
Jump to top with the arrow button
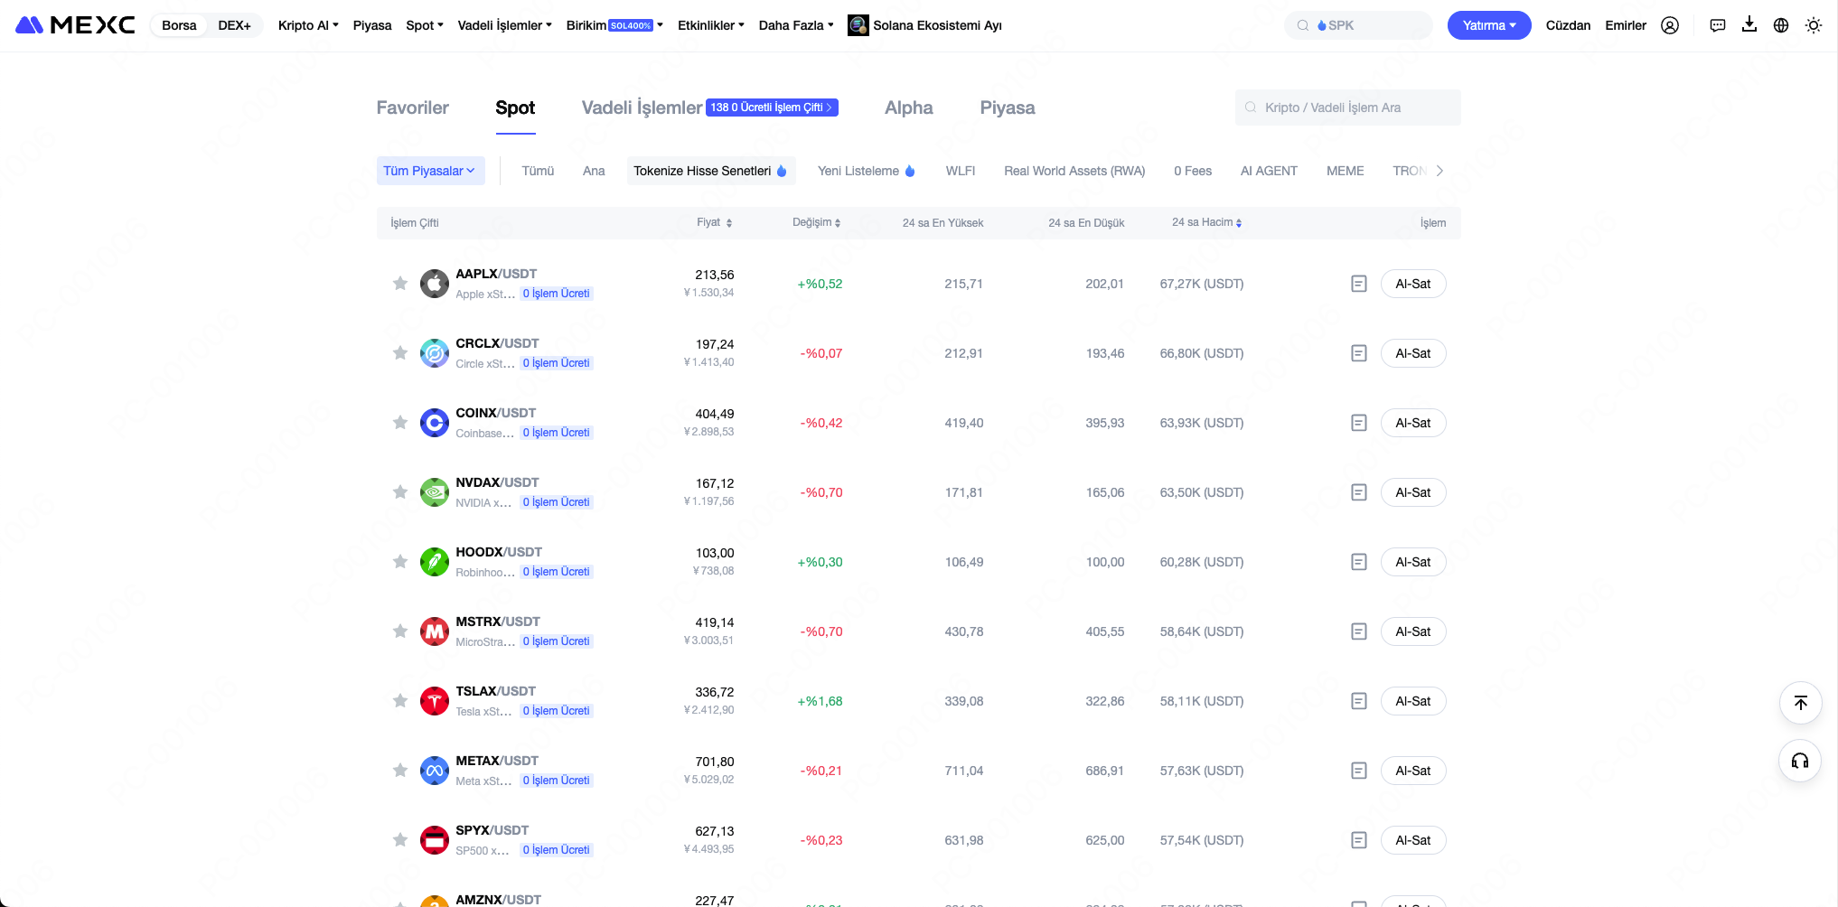1800,703
